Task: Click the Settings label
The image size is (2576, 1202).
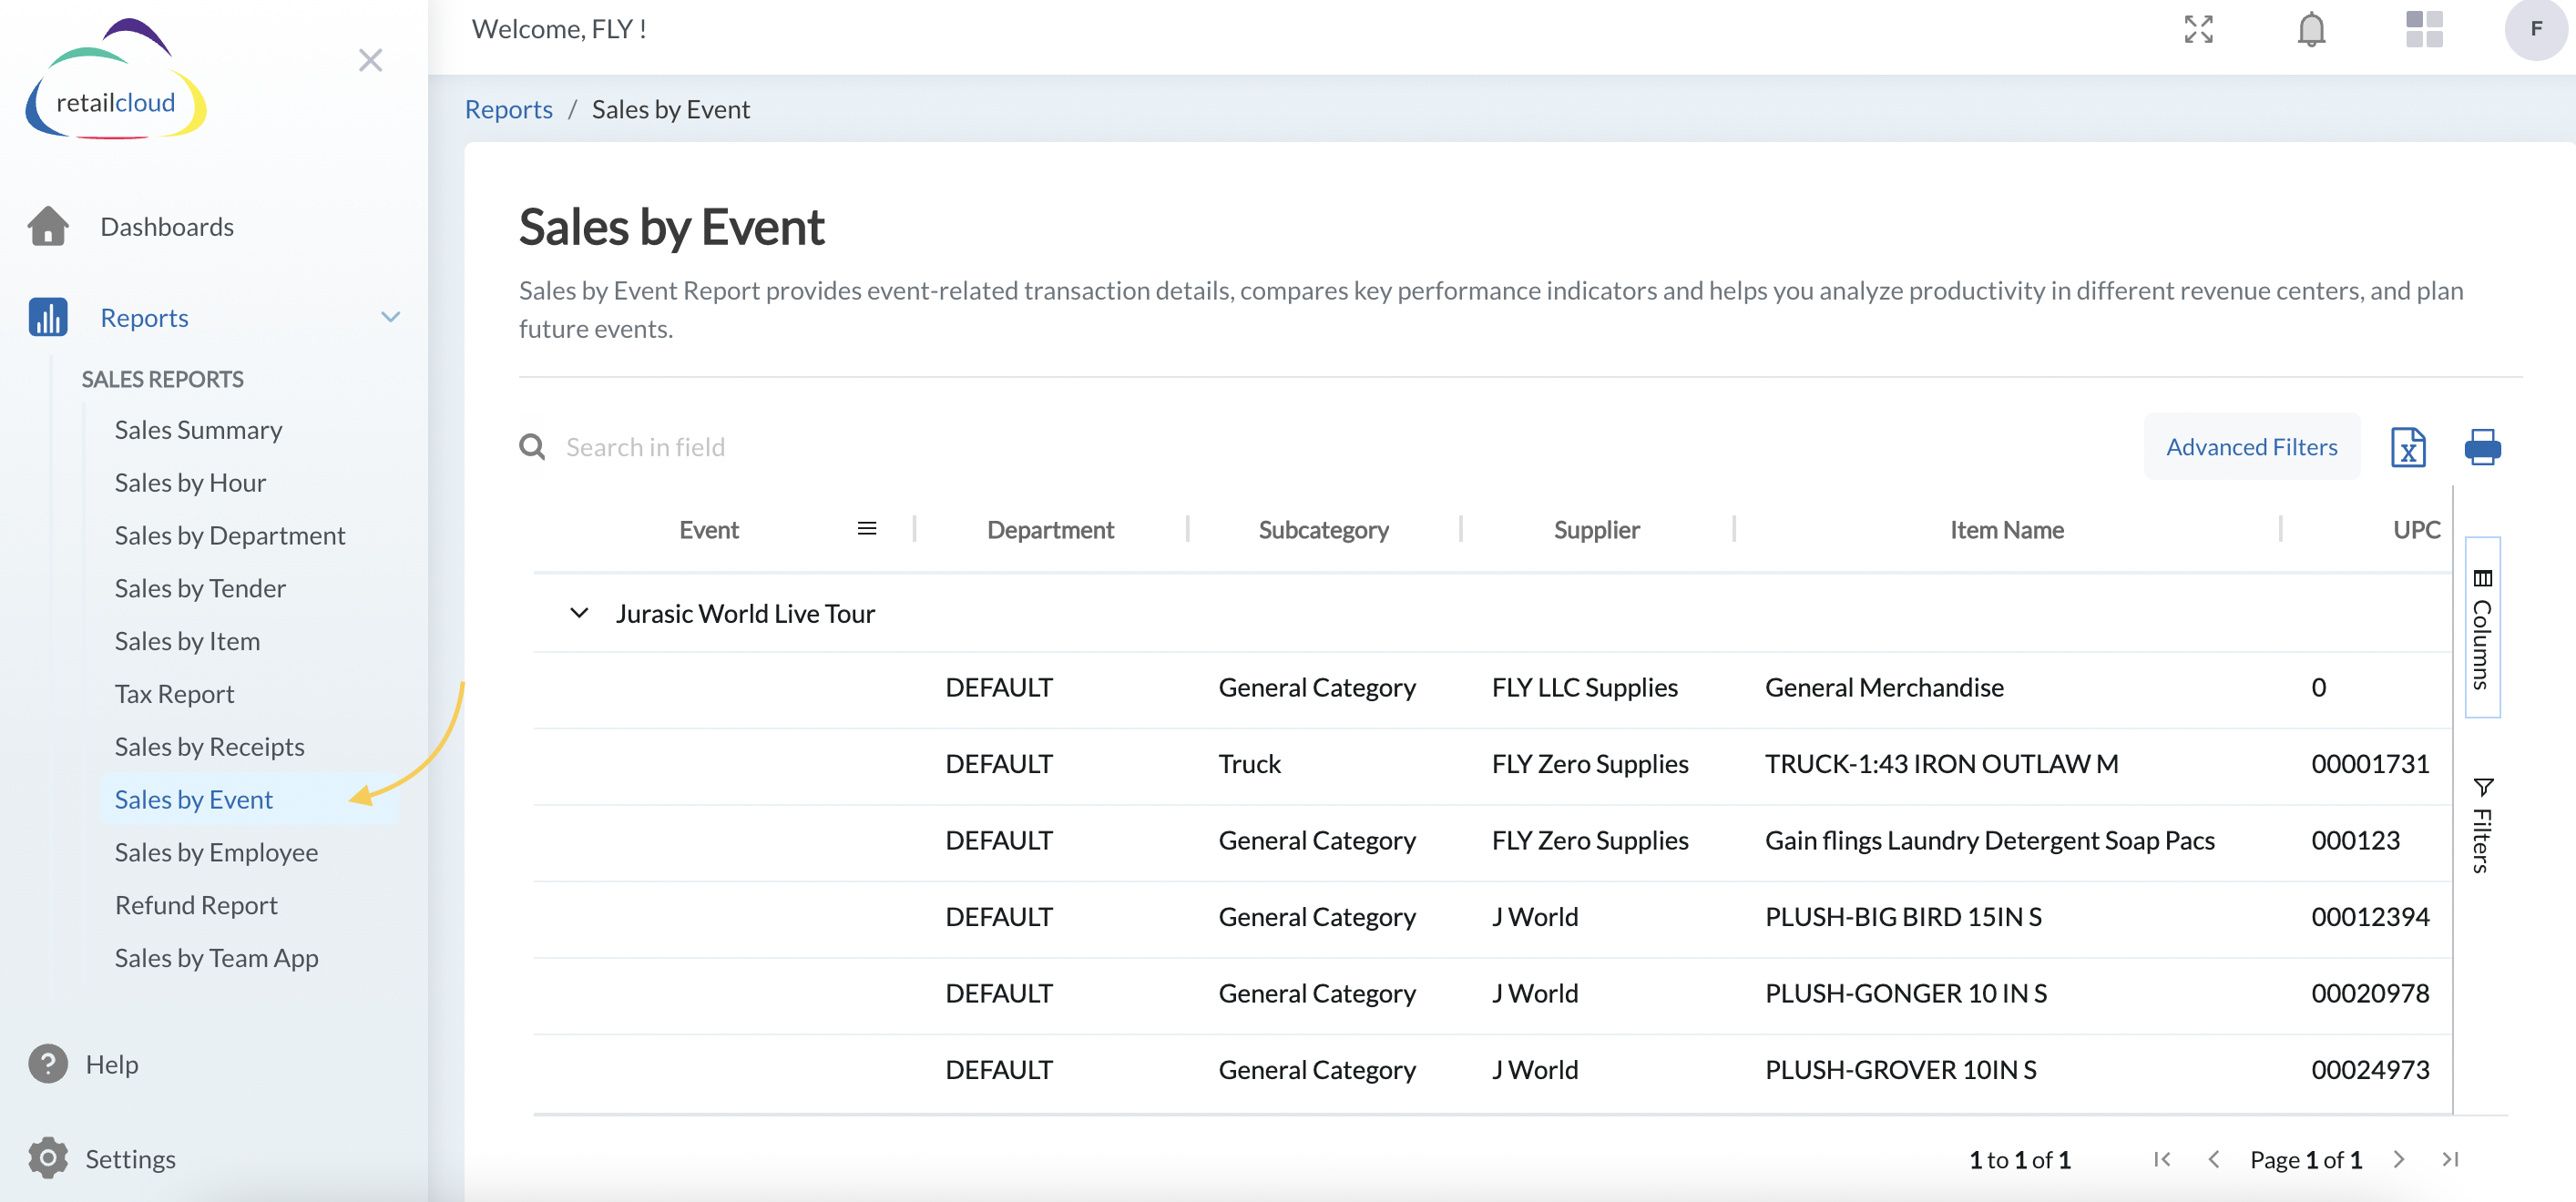Action: point(130,1159)
